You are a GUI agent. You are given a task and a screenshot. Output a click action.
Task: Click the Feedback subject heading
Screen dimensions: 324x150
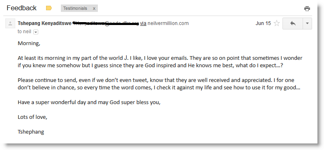21,8
